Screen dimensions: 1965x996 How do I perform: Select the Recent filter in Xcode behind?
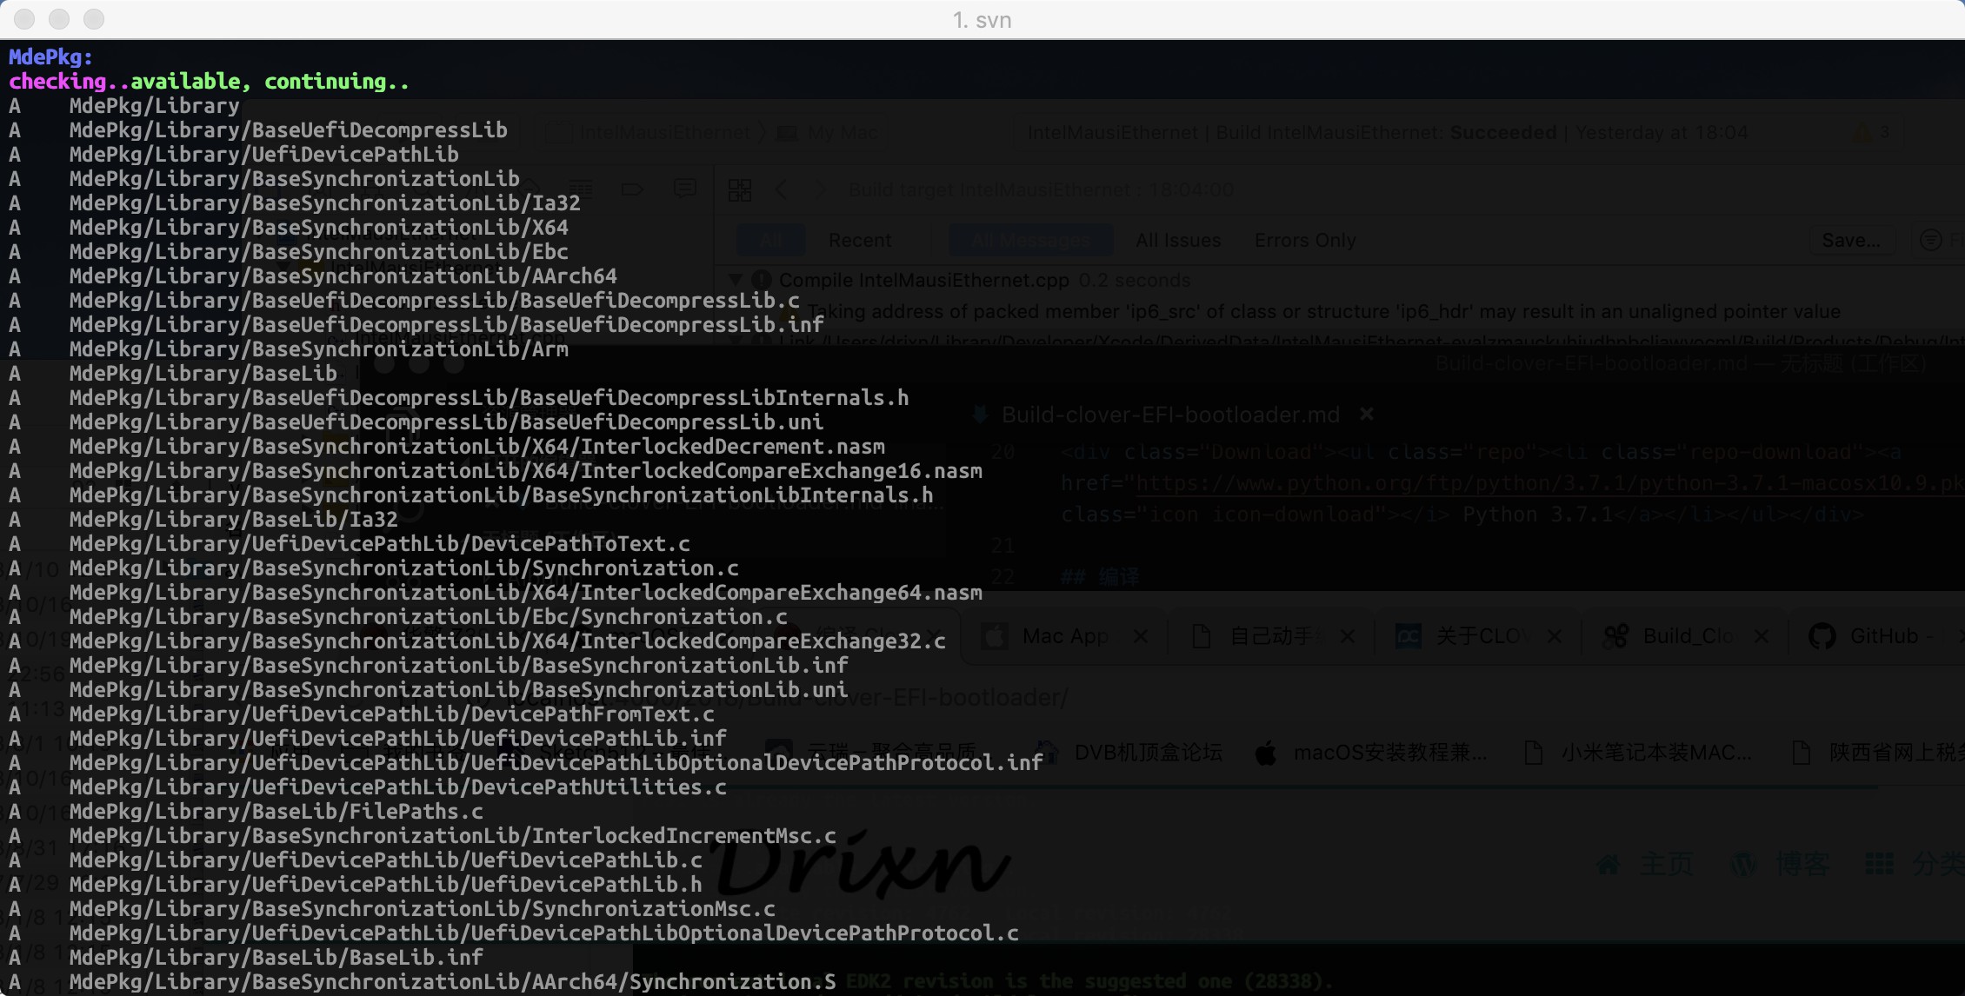(x=860, y=240)
